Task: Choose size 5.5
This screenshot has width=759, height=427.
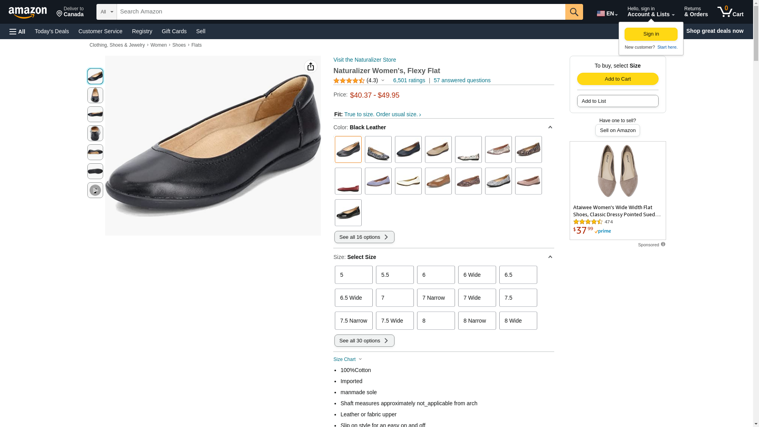Action: click(x=395, y=275)
